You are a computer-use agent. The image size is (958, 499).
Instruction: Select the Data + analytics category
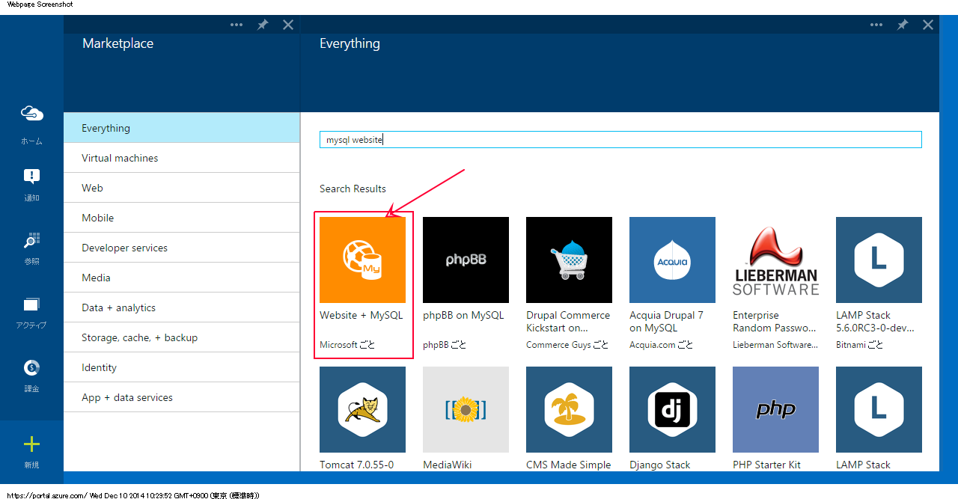(181, 307)
